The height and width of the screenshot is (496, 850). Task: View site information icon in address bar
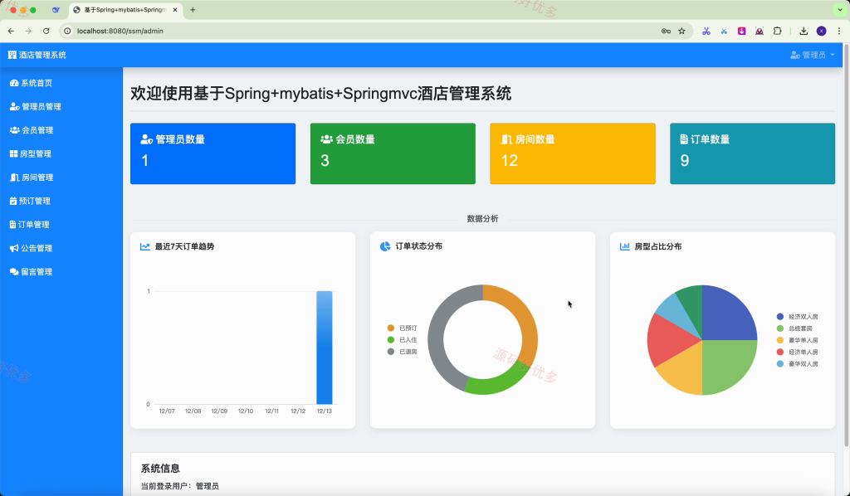(67, 31)
